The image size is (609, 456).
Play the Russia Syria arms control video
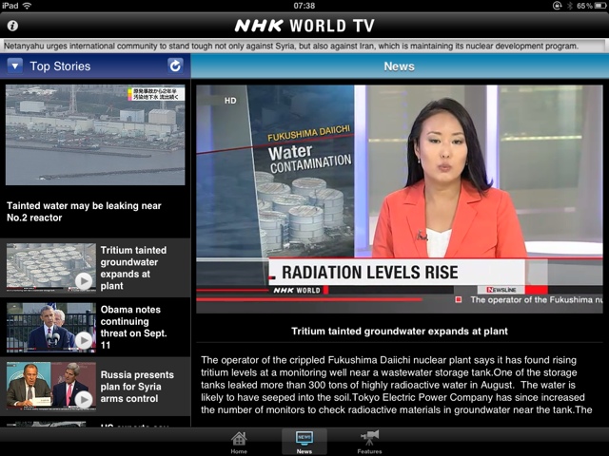tap(84, 399)
